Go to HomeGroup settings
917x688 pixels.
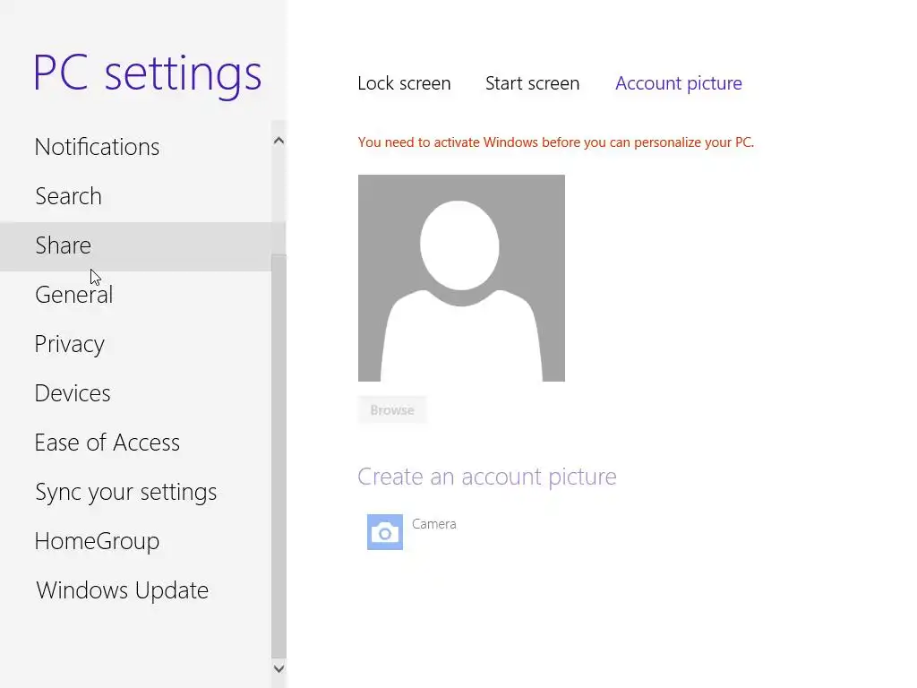[97, 541]
